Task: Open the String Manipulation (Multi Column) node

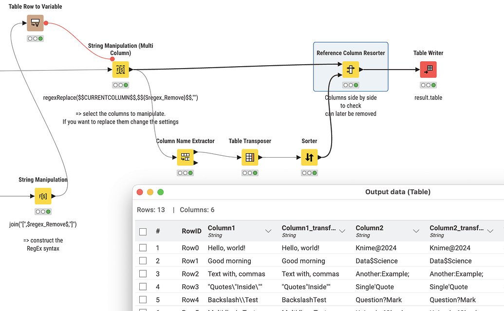Action: [x=120, y=69]
